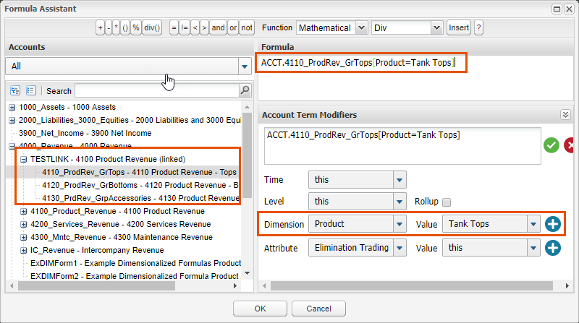Viewport: 579px width, 323px height.
Task: Click the percent operator button
Action: [136, 27]
